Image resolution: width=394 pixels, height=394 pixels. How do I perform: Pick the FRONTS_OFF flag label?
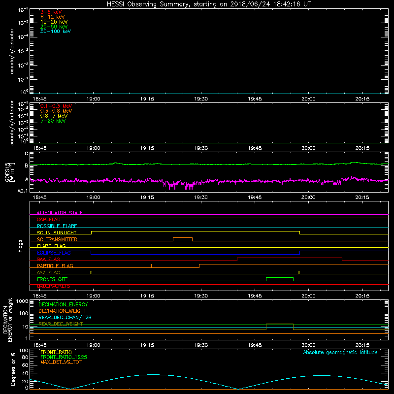[52, 279]
